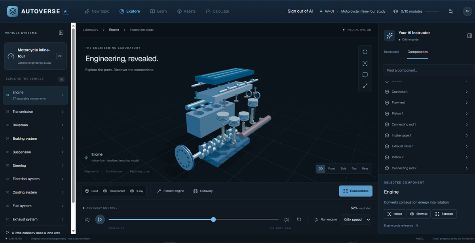The width and height of the screenshot is (475, 243).
Task: Click the Autoverse logo icon
Action: [12, 11]
